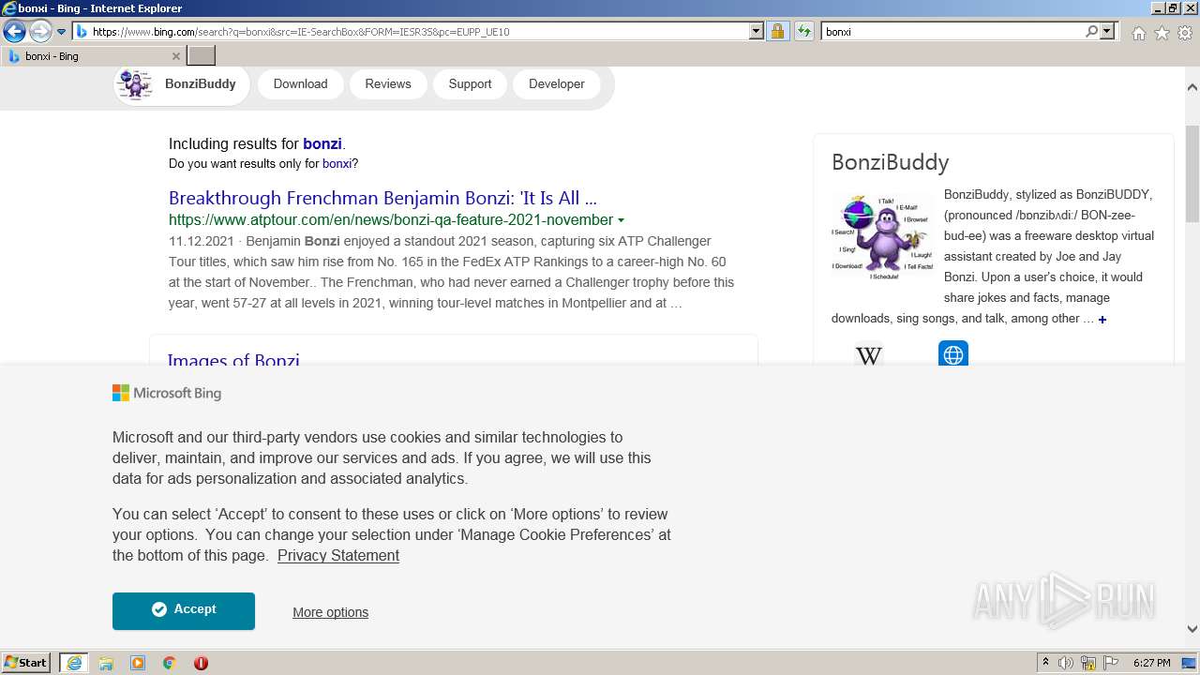Click the security lock icon
1200x675 pixels.
pyautogui.click(x=777, y=32)
